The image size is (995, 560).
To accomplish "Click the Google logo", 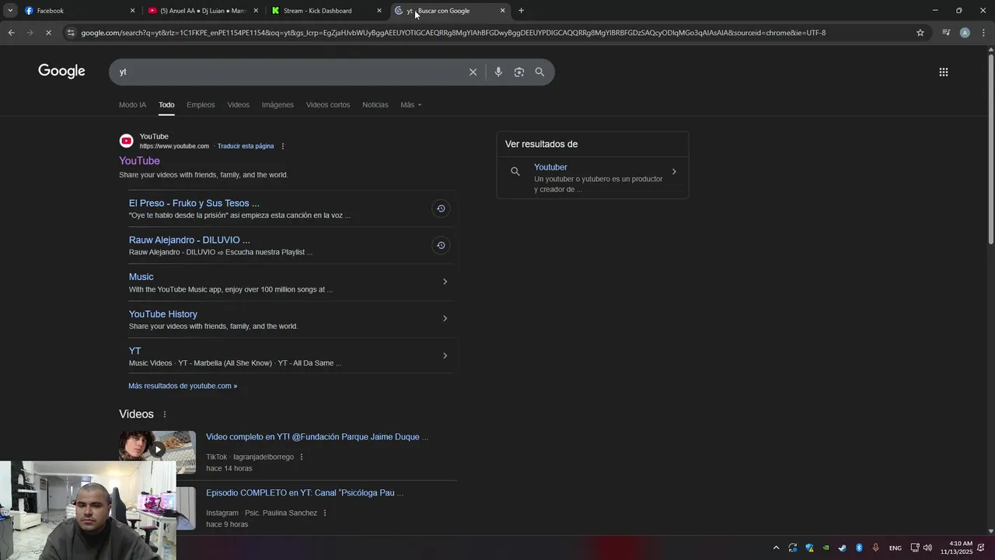I will pyautogui.click(x=61, y=72).
